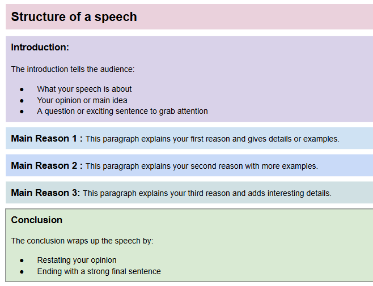
Task: Select the 'Introduction:' heading
Action: coord(40,47)
